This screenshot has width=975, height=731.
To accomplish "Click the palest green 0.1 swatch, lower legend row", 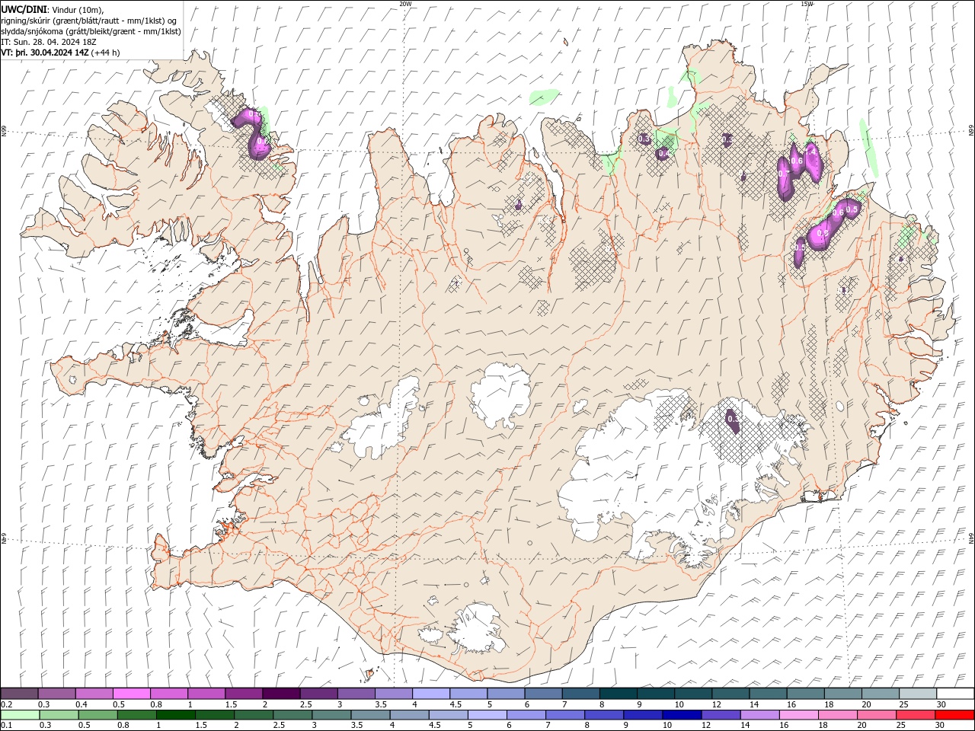I will [20, 715].
